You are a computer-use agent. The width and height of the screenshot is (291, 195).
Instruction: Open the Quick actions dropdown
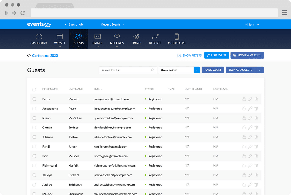179,70
